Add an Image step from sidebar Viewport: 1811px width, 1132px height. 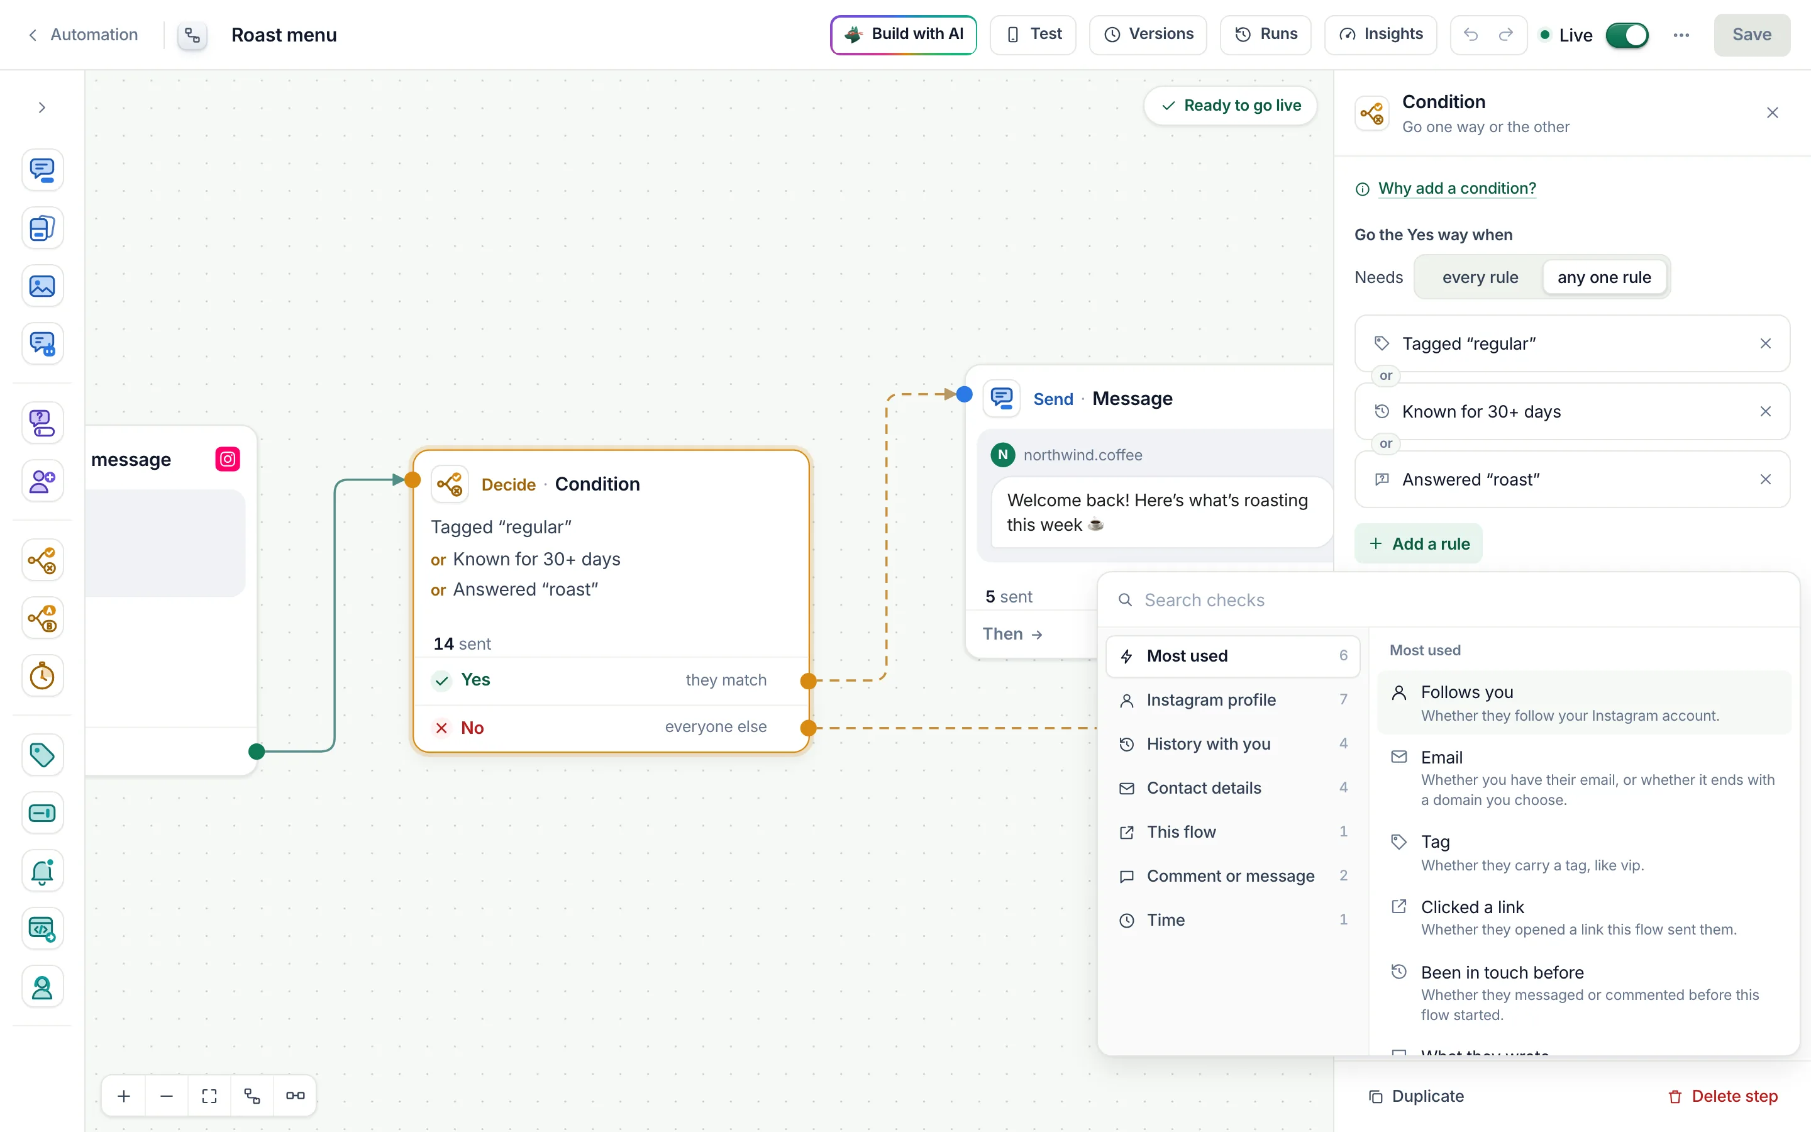42,286
